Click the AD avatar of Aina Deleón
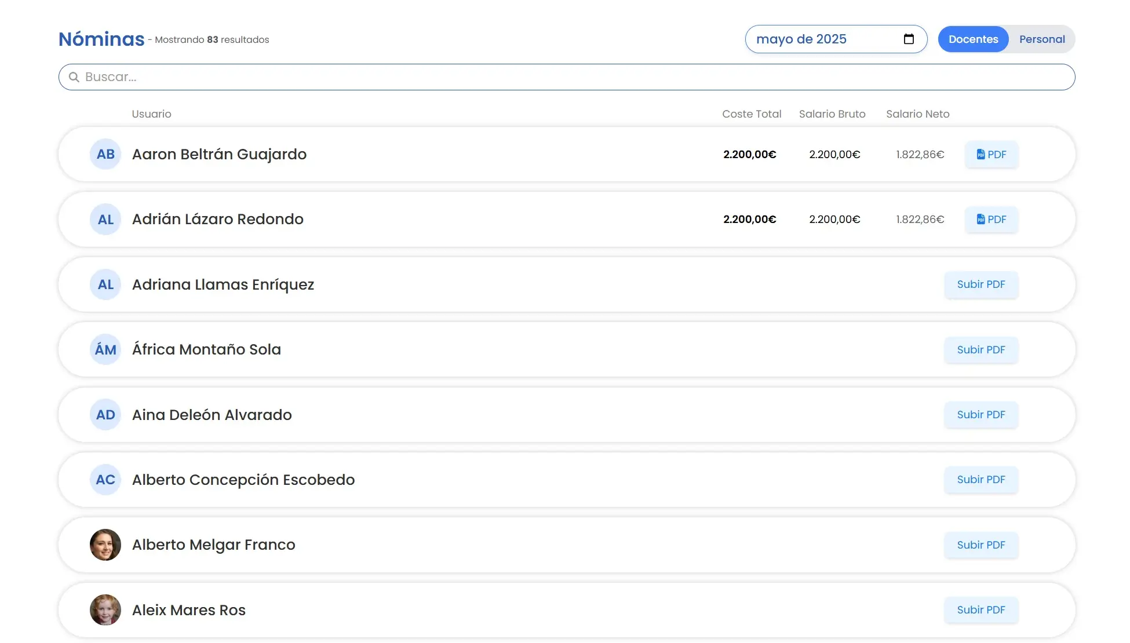Screen dimensions: 1130x643 click(x=105, y=415)
